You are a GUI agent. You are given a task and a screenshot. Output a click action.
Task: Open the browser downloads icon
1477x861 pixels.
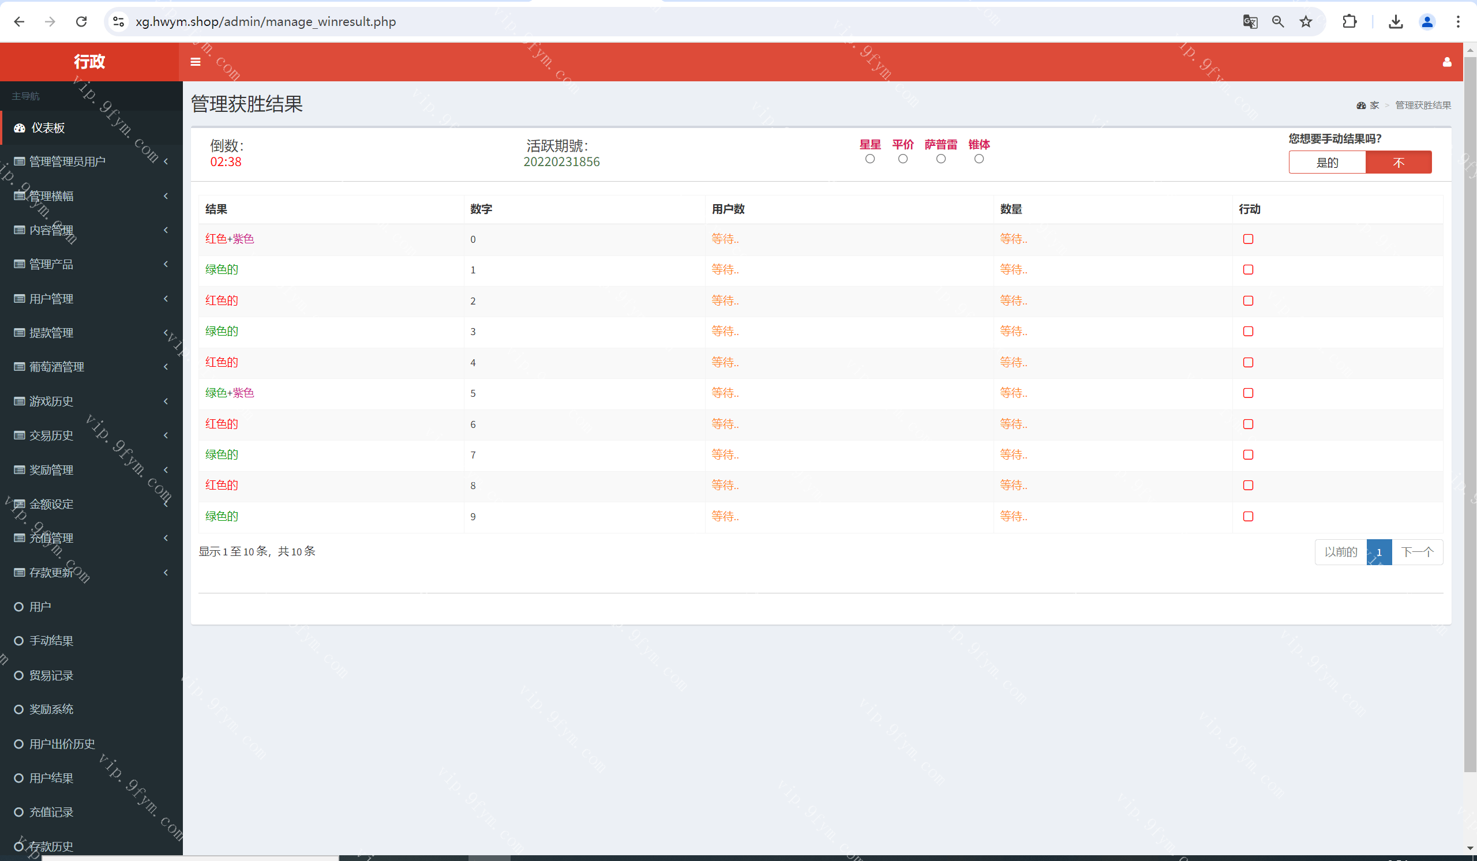click(1396, 22)
